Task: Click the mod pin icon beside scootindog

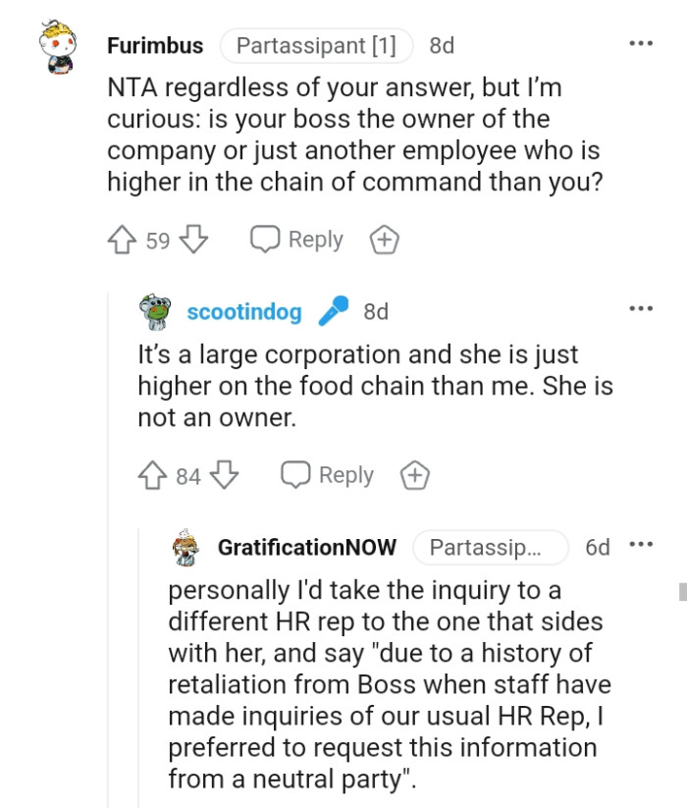Action: [335, 310]
